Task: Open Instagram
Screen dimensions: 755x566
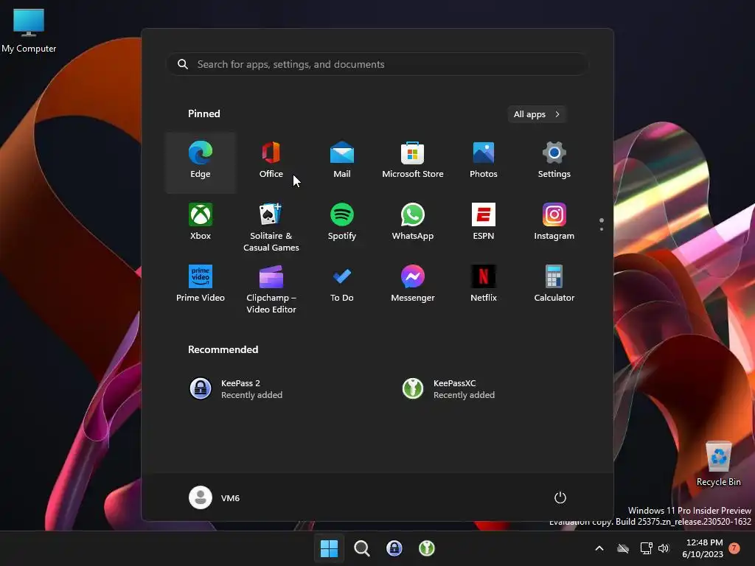Action: [554, 224]
